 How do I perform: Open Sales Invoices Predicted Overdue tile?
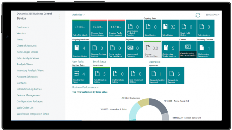click(x=135, y=28)
